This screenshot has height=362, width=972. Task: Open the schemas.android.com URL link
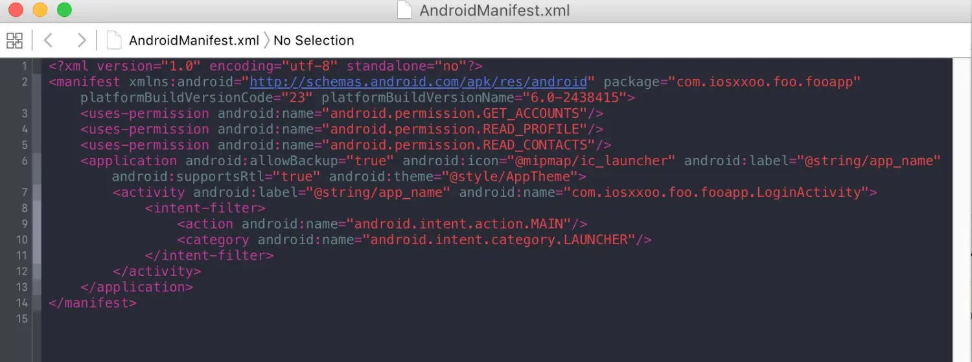tap(419, 82)
